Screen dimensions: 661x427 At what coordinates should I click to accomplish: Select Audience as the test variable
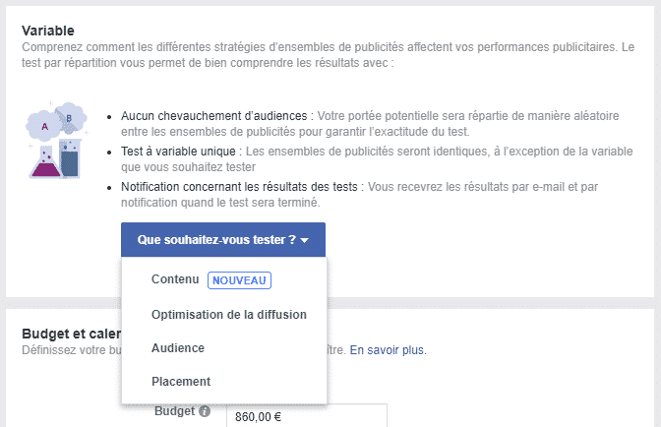[178, 348]
